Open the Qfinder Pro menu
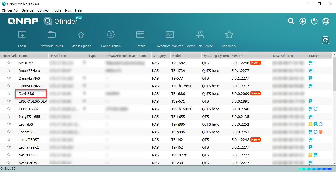 tap(10, 10)
